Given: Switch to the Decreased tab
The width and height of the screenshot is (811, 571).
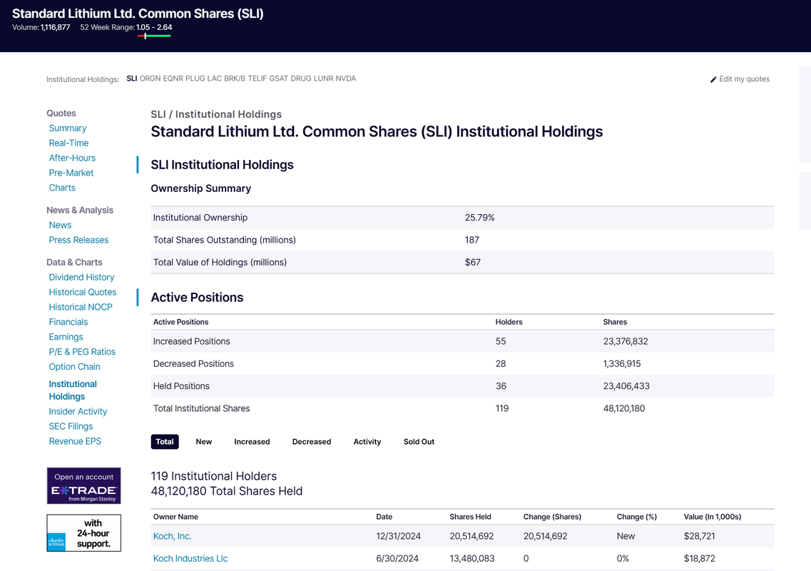Looking at the screenshot, I should [312, 442].
